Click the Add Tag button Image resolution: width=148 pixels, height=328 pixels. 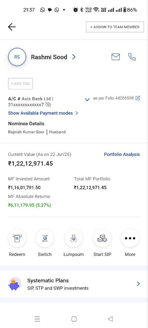click(x=20, y=84)
